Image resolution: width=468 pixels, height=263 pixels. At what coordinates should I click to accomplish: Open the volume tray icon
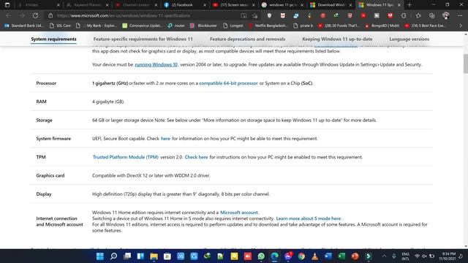424,256
